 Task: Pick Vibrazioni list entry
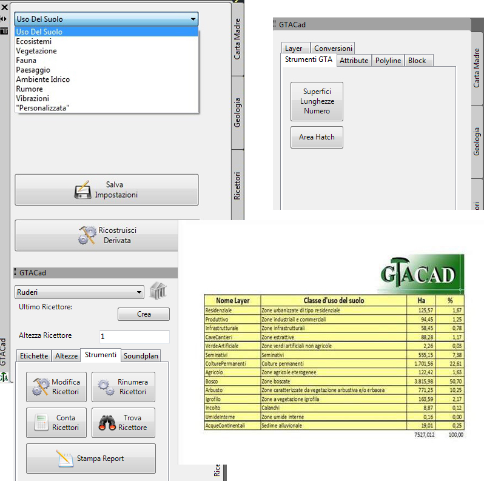coord(106,99)
